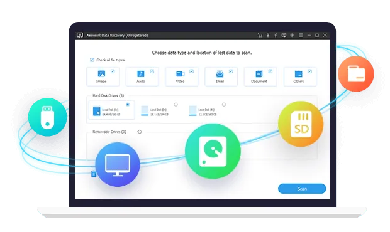Click the Video file type icon
The image size is (390, 232).
[181, 74]
